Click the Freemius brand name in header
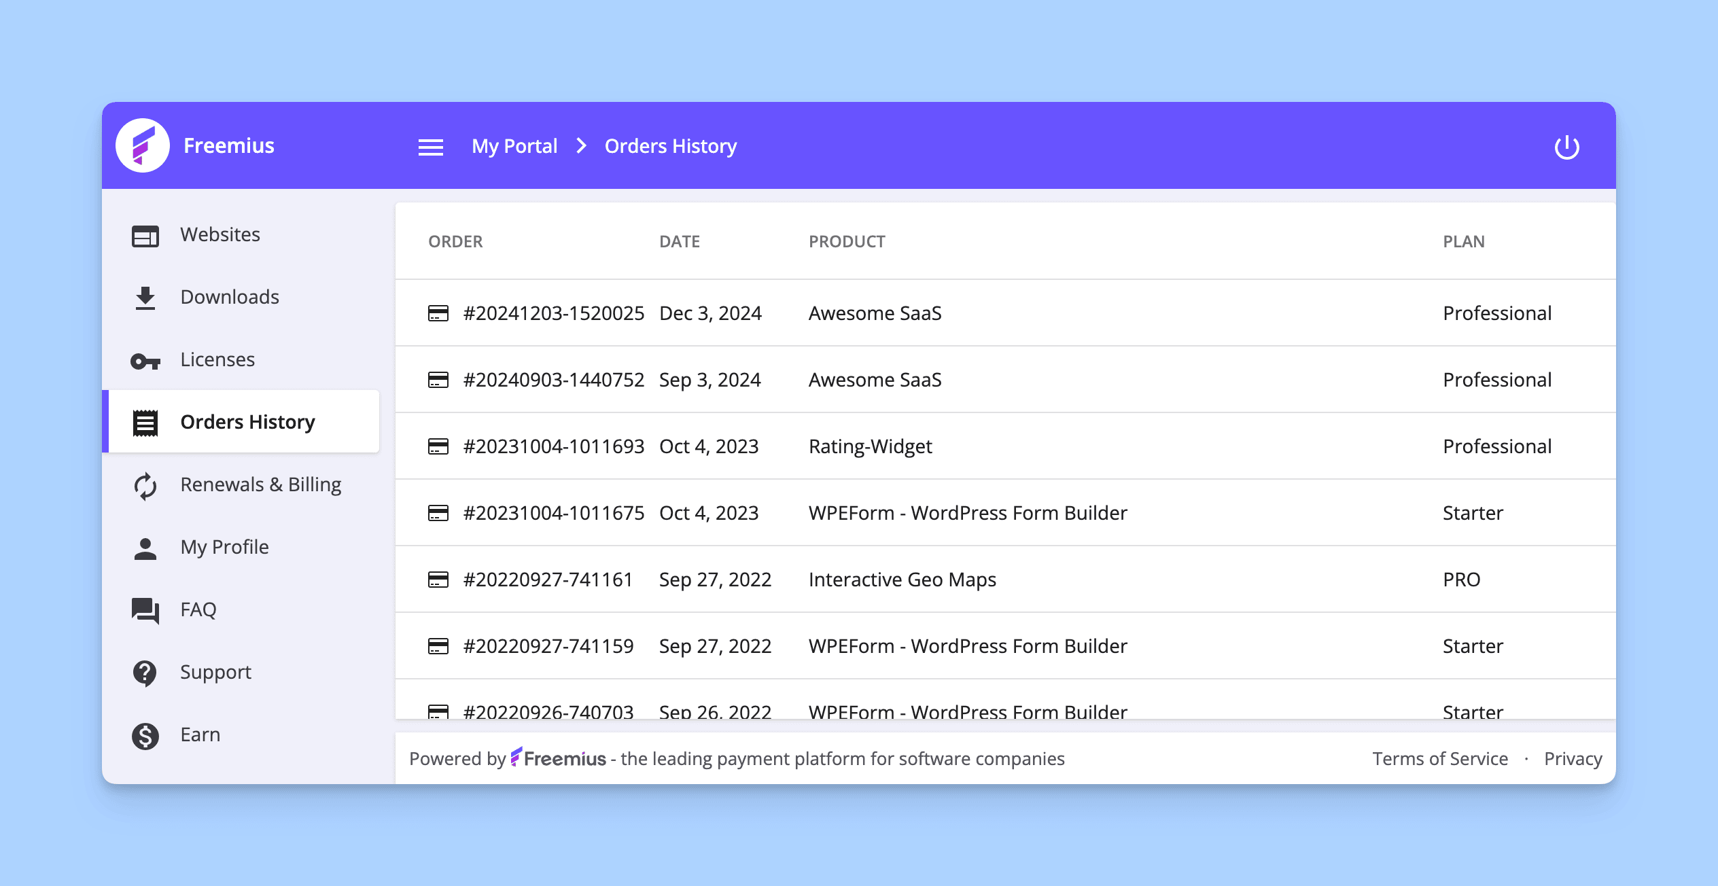The width and height of the screenshot is (1718, 886). 229,145
